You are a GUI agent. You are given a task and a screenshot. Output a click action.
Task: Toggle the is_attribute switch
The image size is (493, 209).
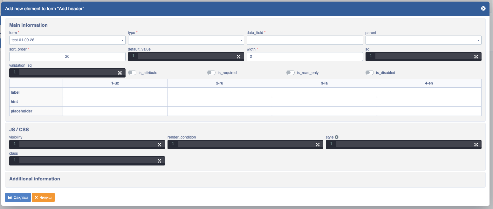click(x=132, y=73)
